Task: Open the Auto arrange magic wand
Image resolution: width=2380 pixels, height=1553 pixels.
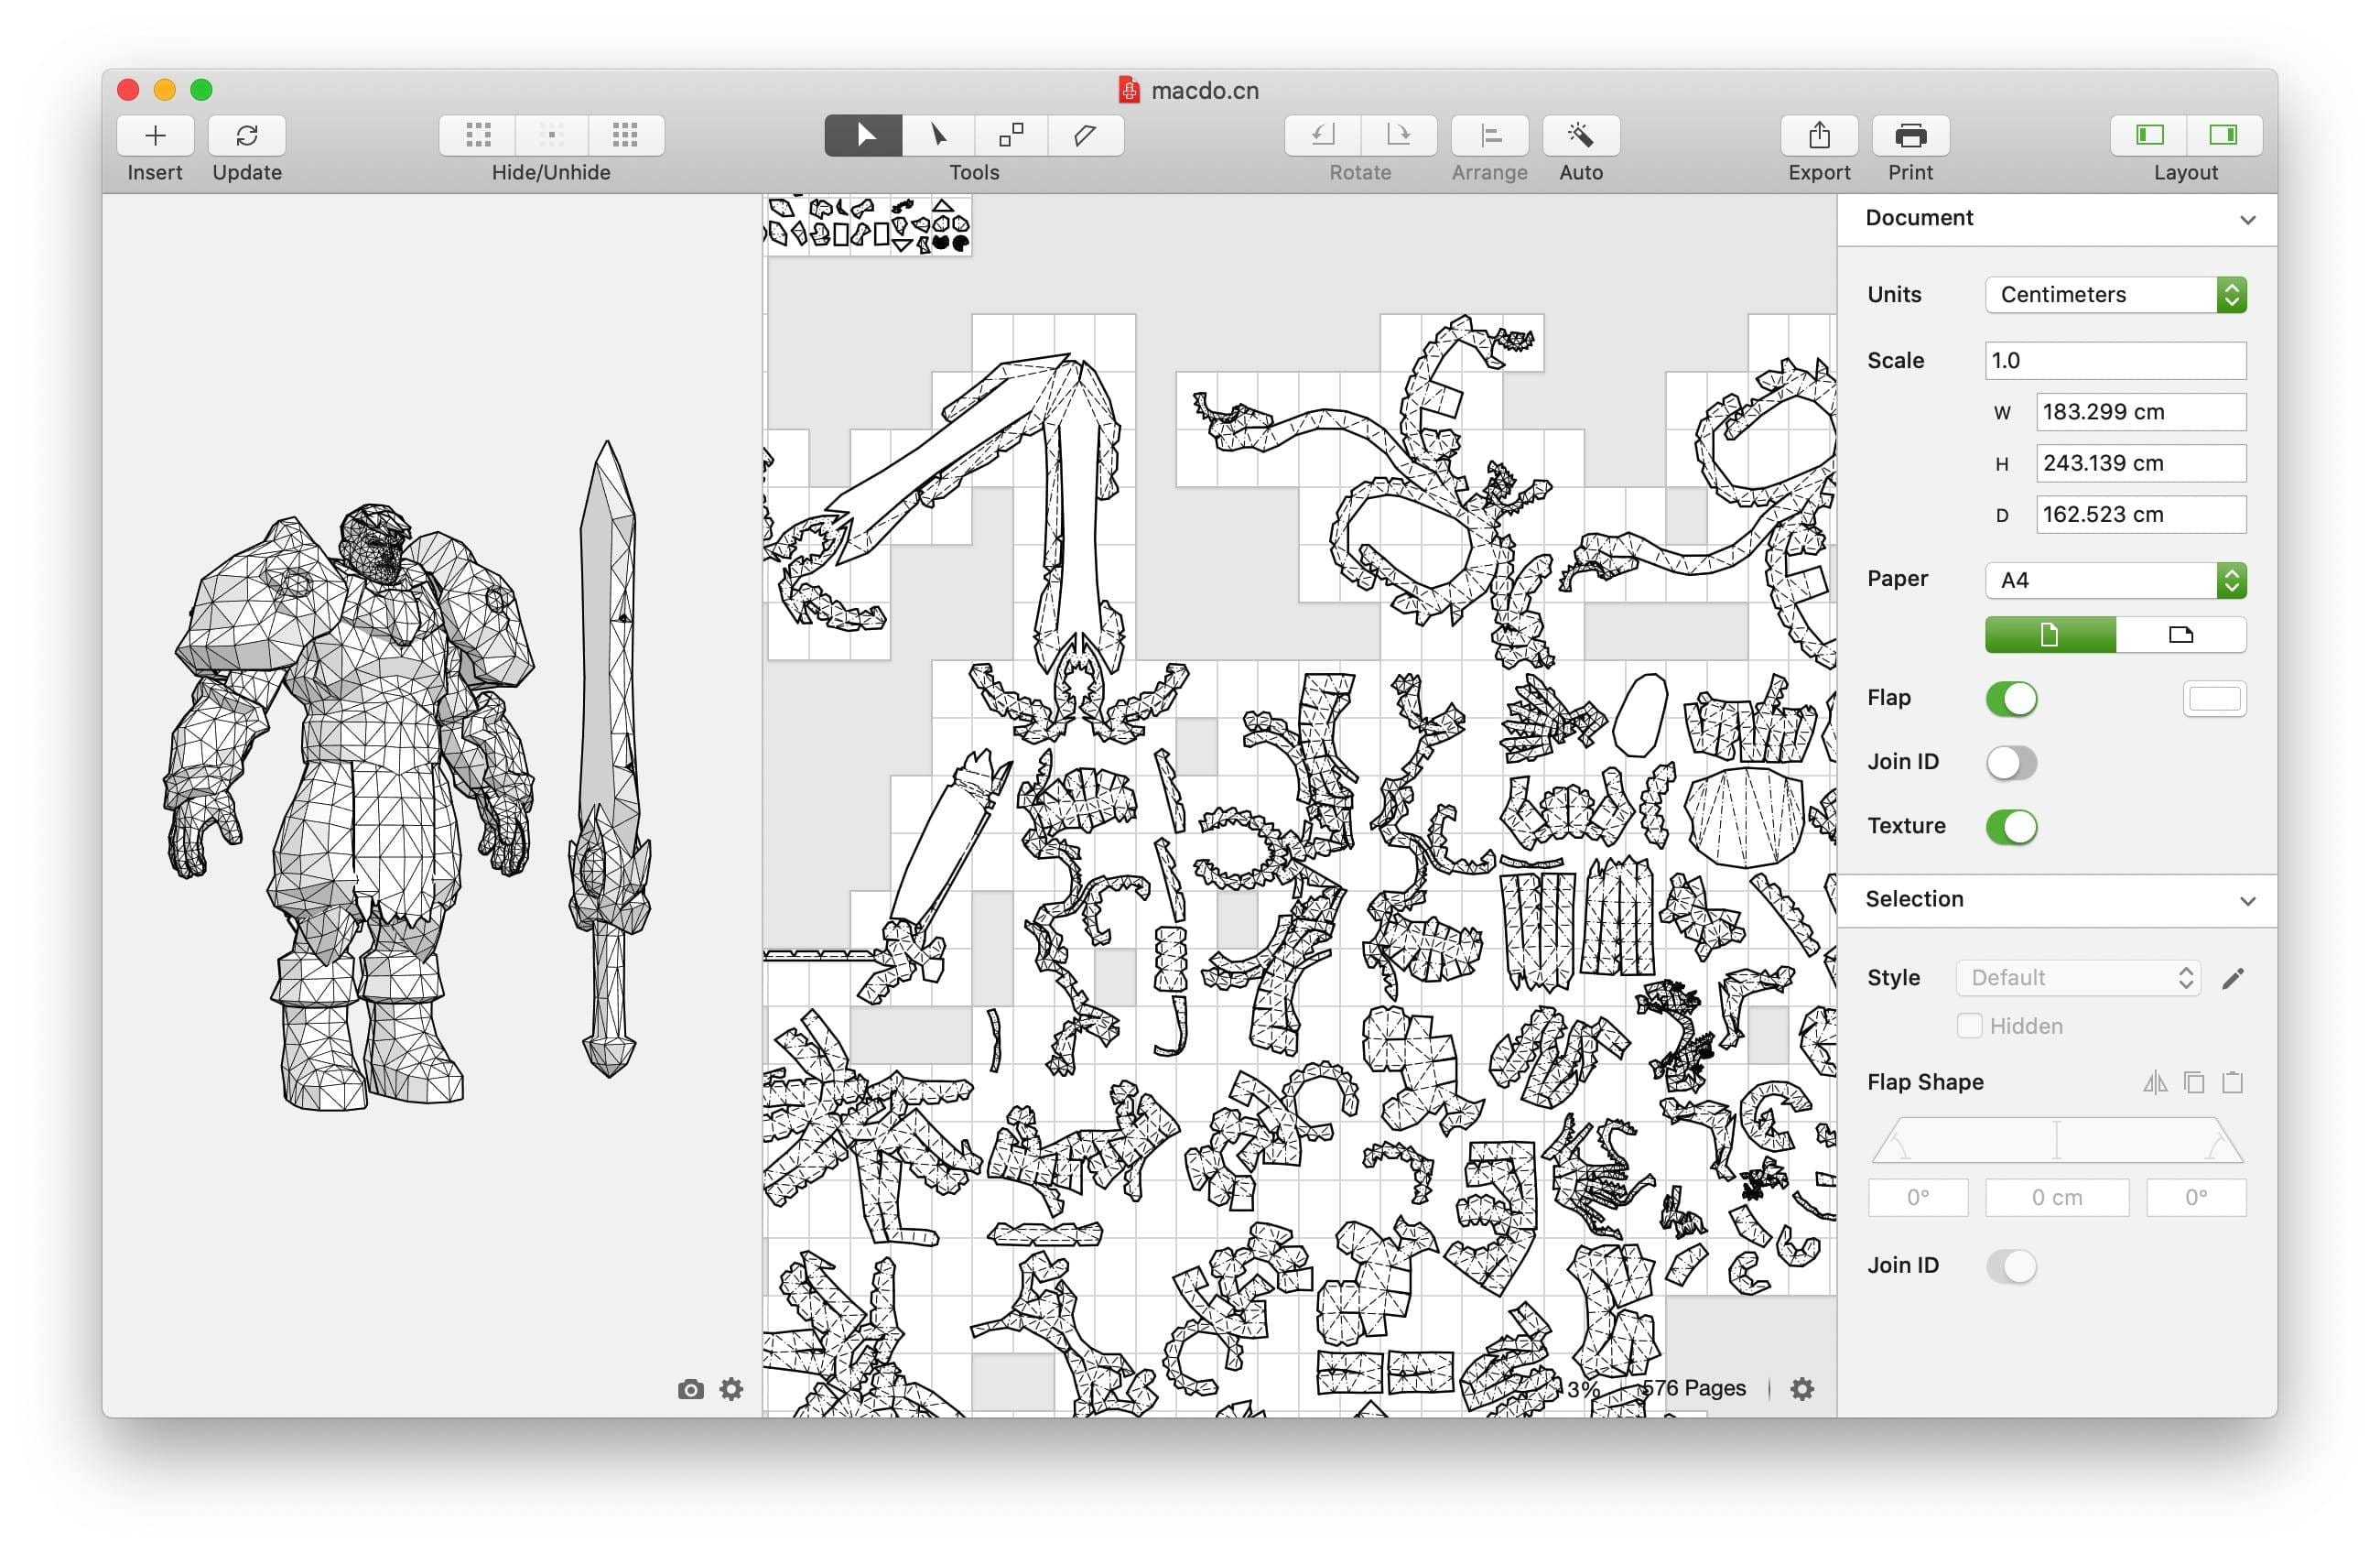Action: 1580,136
